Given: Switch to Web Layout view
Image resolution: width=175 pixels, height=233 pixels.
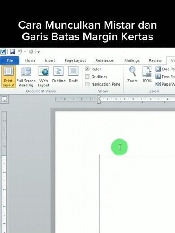Looking at the screenshot, I should point(44,77).
